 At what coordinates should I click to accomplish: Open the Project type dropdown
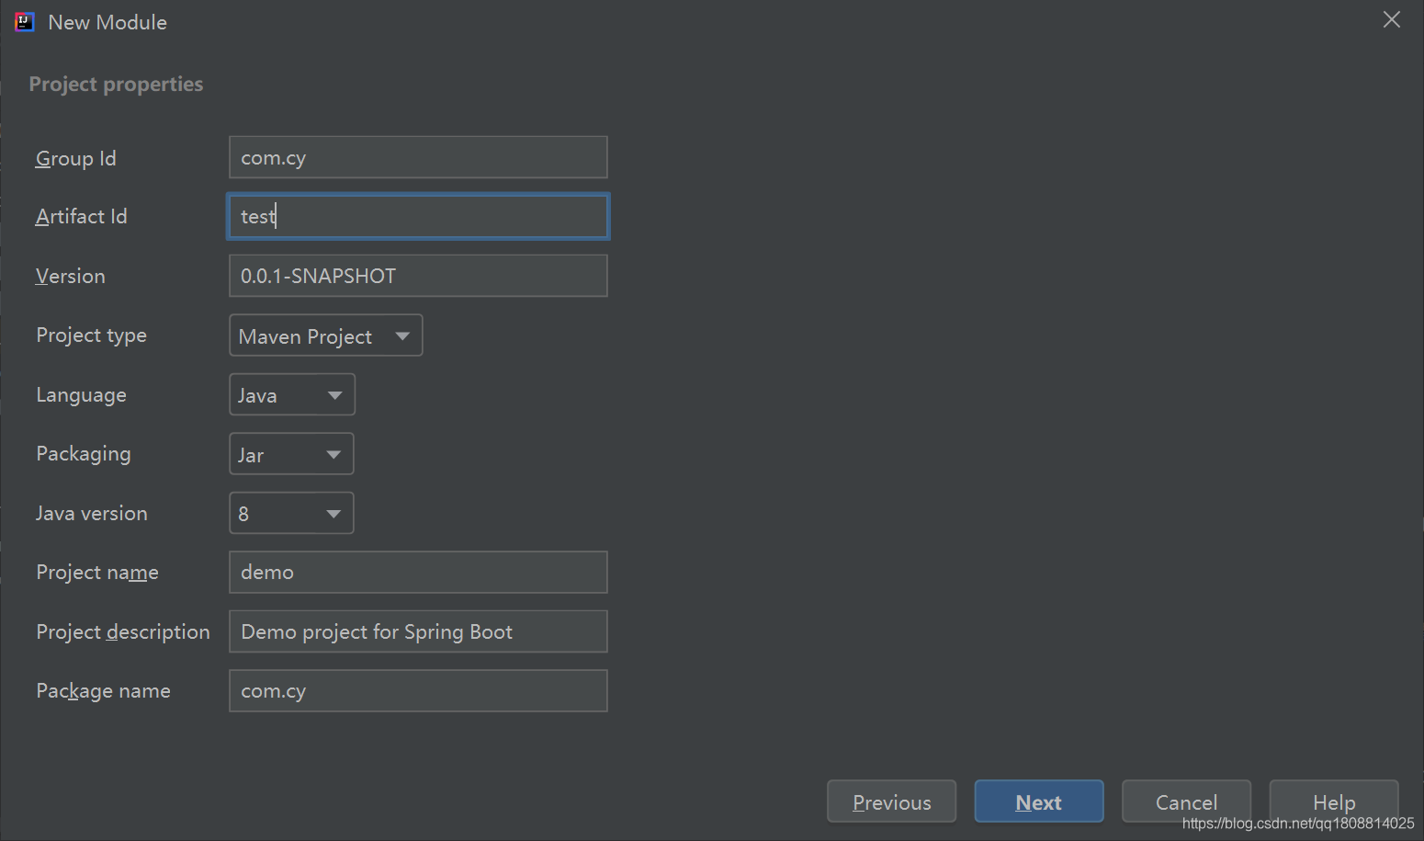pos(325,335)
